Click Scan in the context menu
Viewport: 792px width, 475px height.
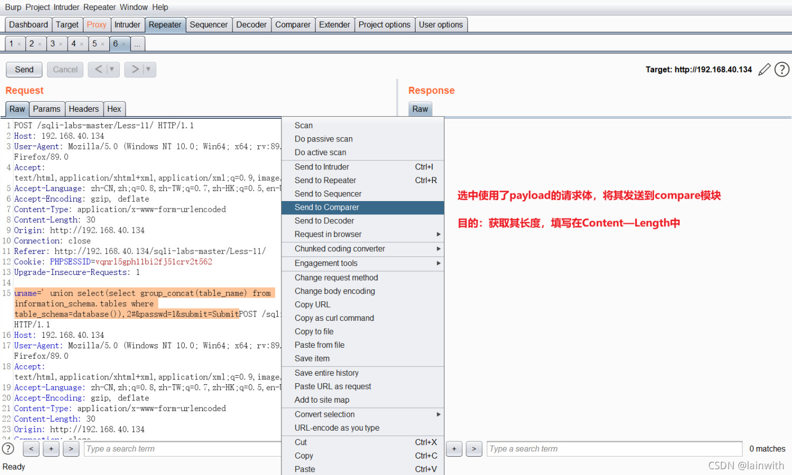coord(363,126)
